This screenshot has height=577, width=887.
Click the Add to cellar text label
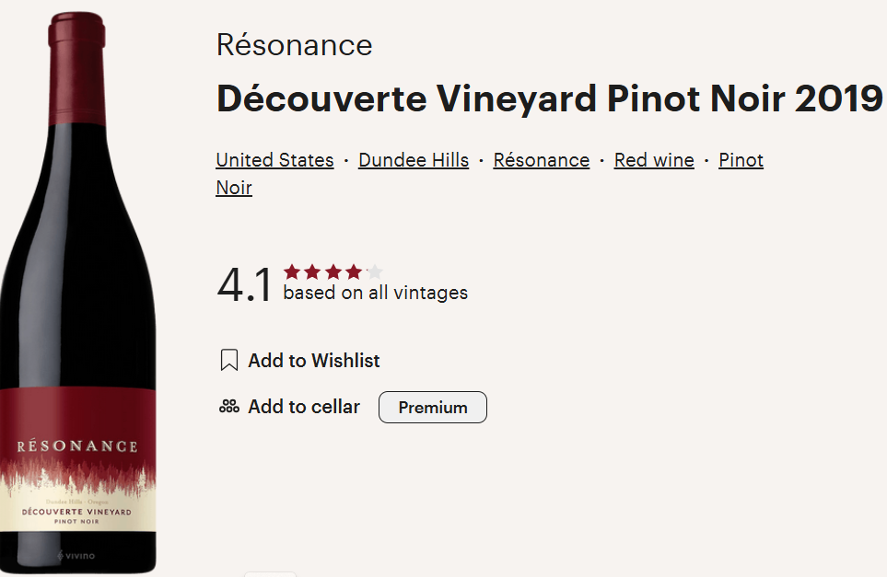(304, 407)
